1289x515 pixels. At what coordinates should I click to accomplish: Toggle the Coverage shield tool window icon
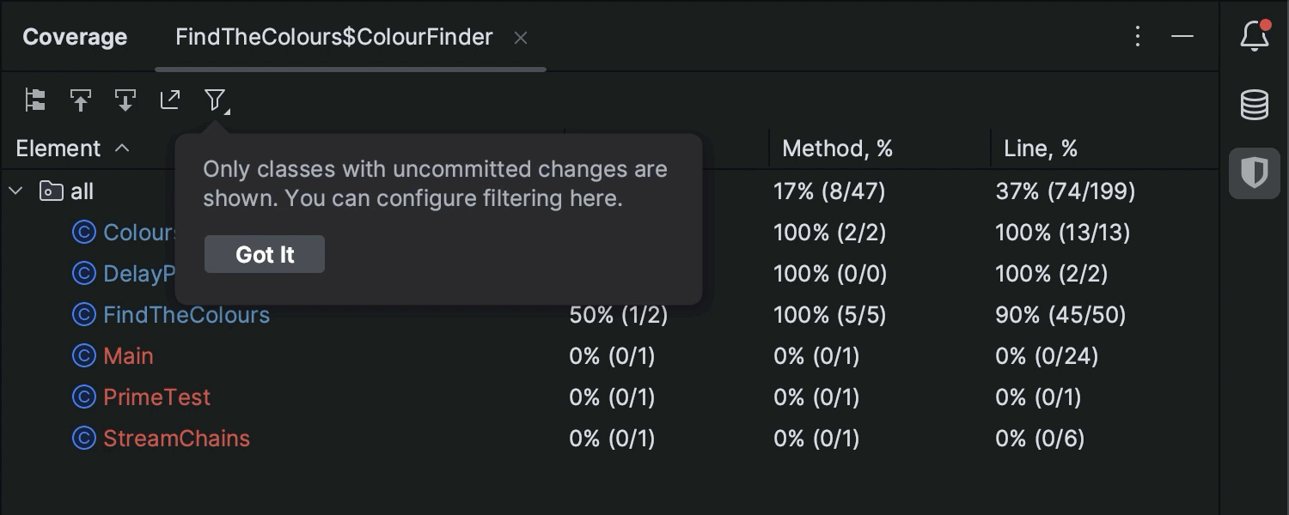click(x=1255, y=173)
